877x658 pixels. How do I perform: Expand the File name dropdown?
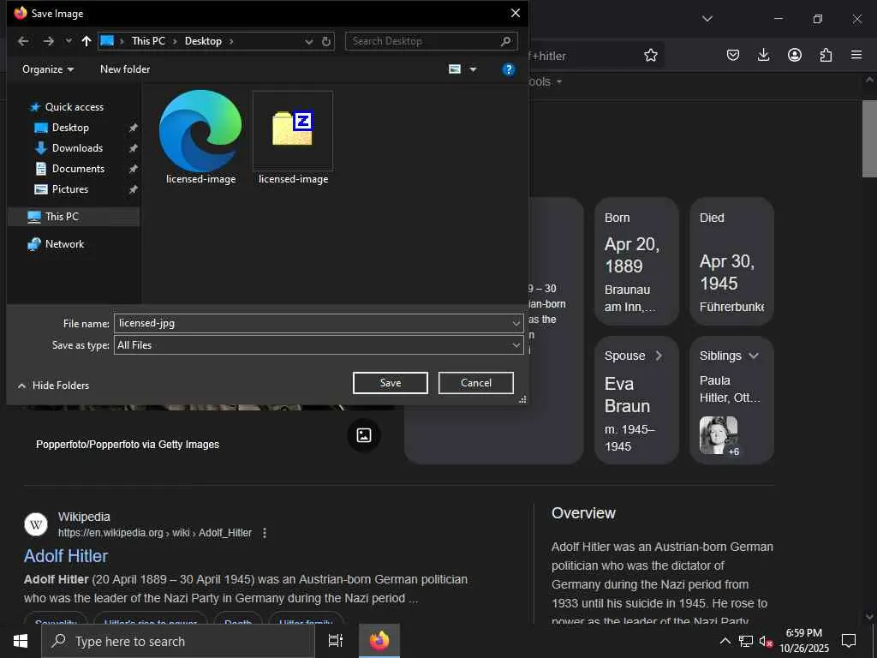pos(516,323)
